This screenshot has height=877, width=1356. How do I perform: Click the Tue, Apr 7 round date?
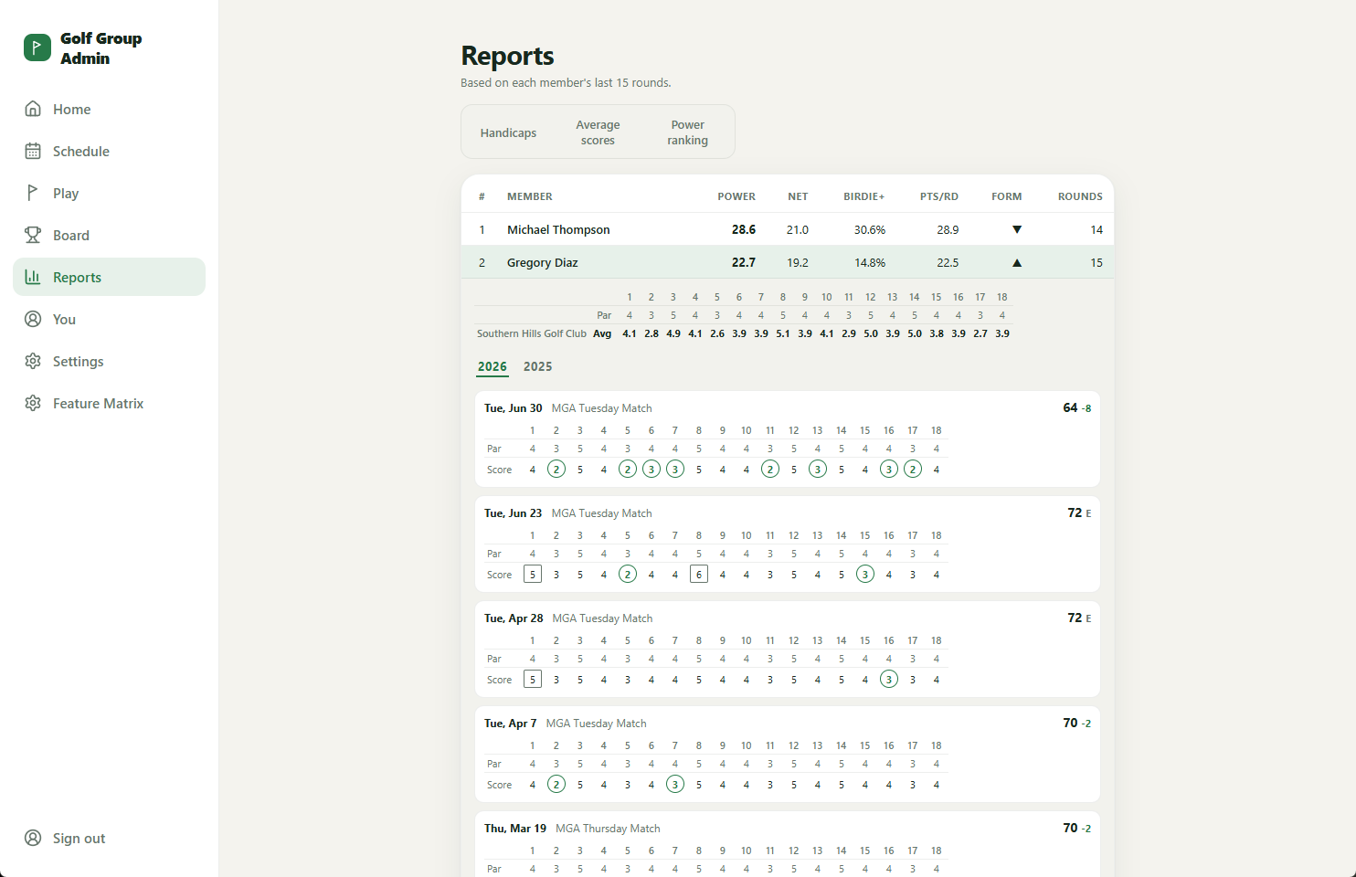click(x=511, y=724)
